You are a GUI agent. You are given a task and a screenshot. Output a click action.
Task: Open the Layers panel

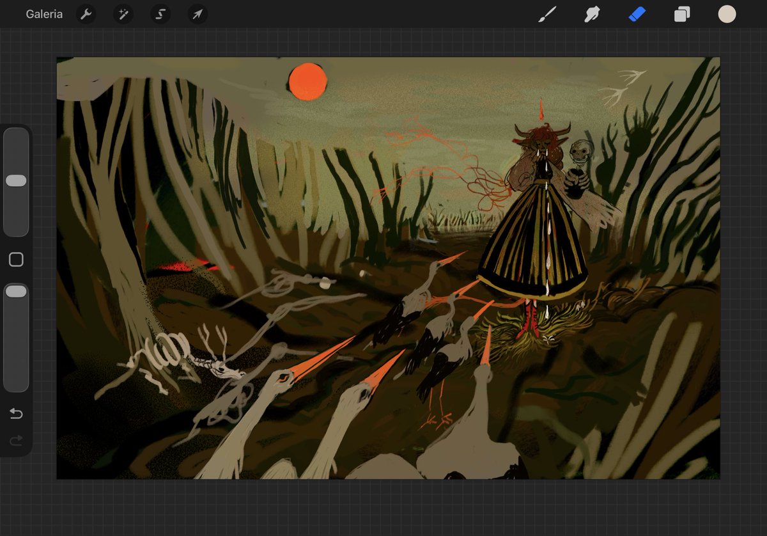(682, 14)
